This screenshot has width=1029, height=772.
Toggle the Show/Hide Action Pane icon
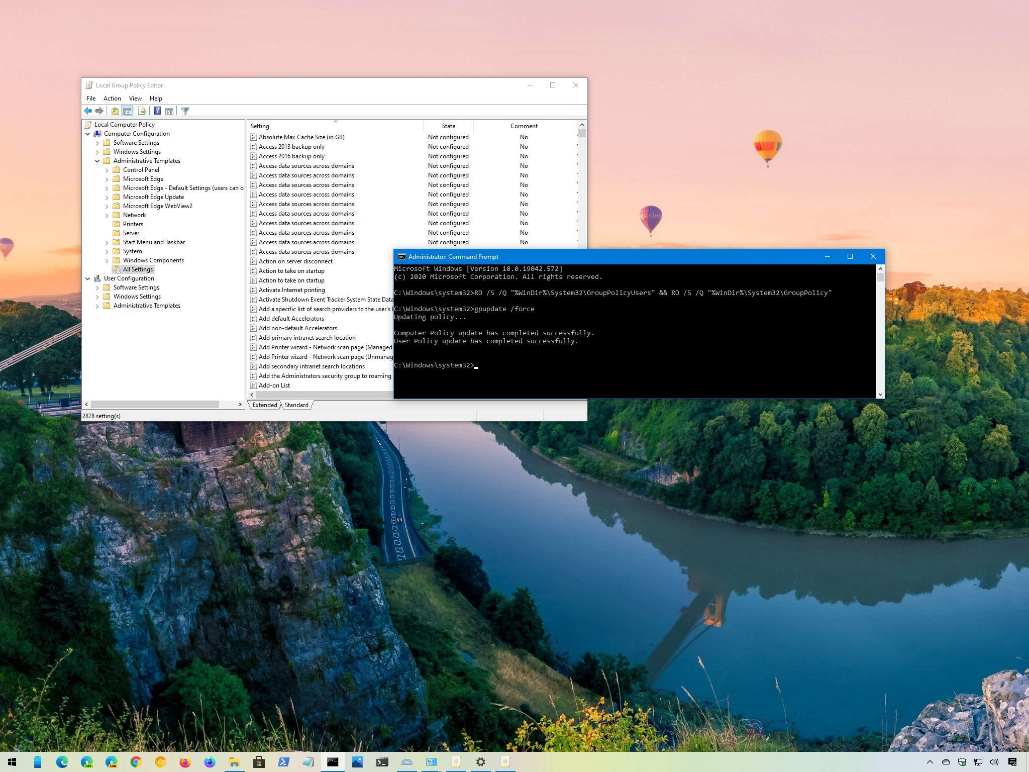click(x=169, y=111)
